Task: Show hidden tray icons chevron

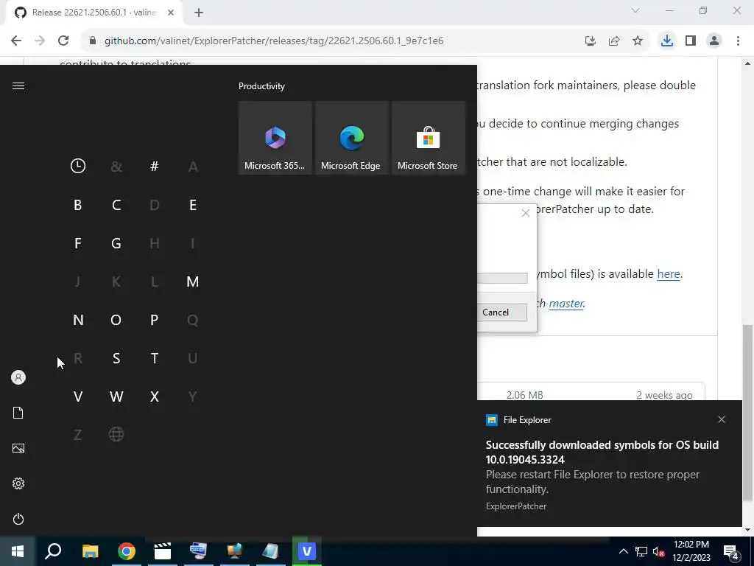Action: [623, 551]
